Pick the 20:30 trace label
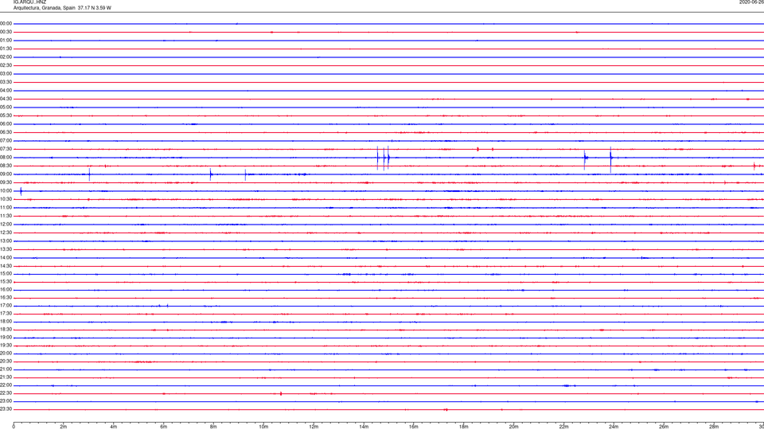The width and height of the screenshot is (764, 430). [6, 362]
